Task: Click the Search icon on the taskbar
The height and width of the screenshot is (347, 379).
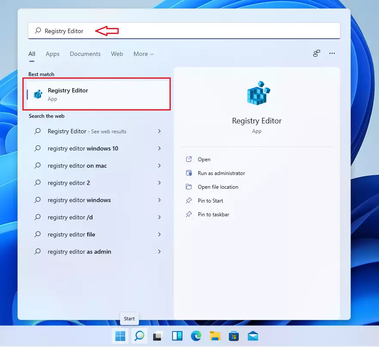Action: pyautogui.click(x=139, y=336)
